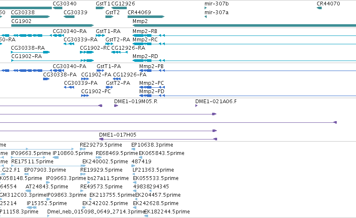Select EST EK242202.5prime label
356x218 pixels.
click(105, 203)
